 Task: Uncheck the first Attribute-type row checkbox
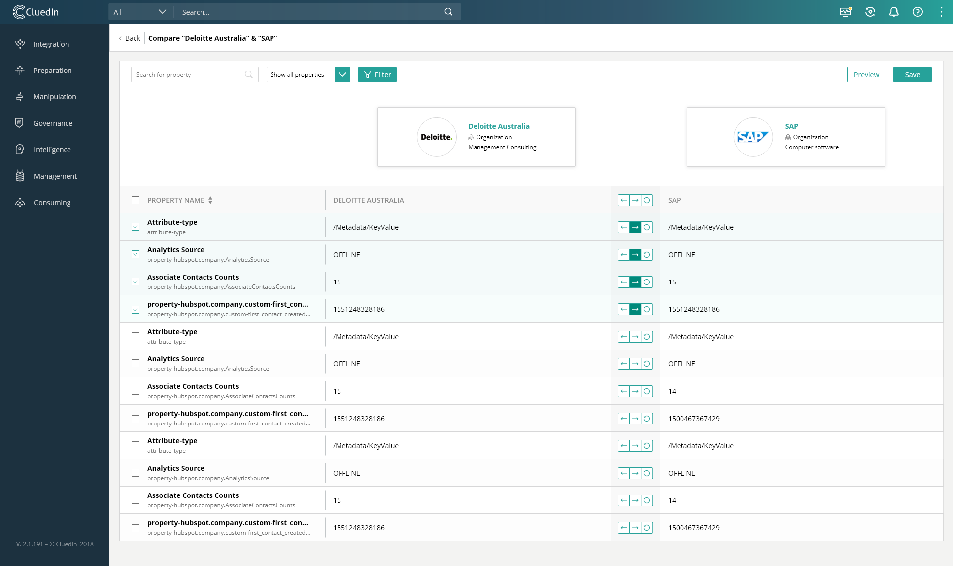pyautogui.click(x=136, y=227)
